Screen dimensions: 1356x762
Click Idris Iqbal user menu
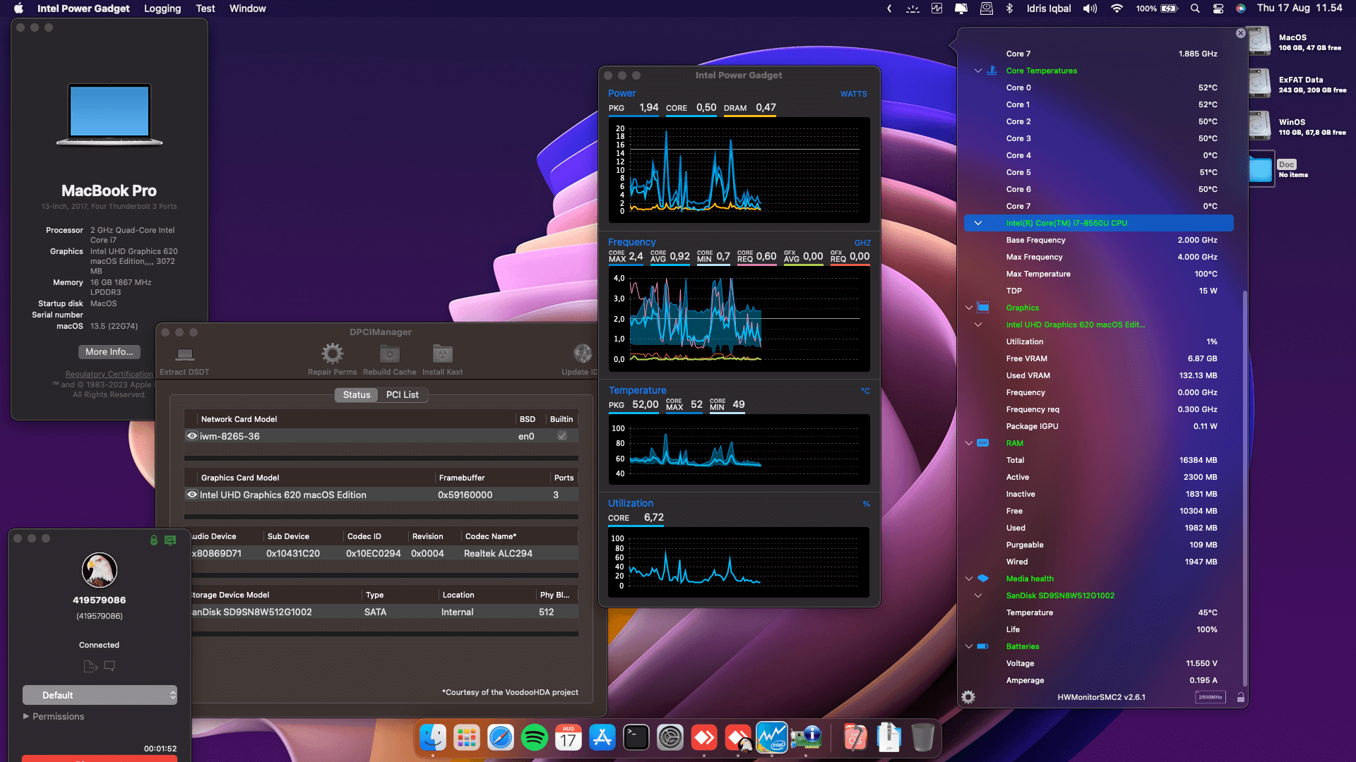[x=1049, y=8]
